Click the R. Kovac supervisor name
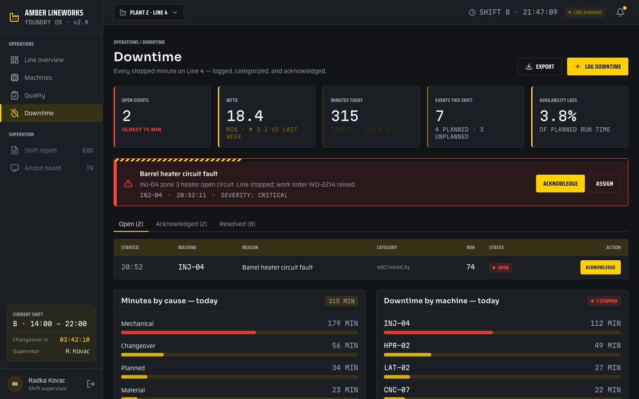The image size is (639, 399). [x=78, y=351]
